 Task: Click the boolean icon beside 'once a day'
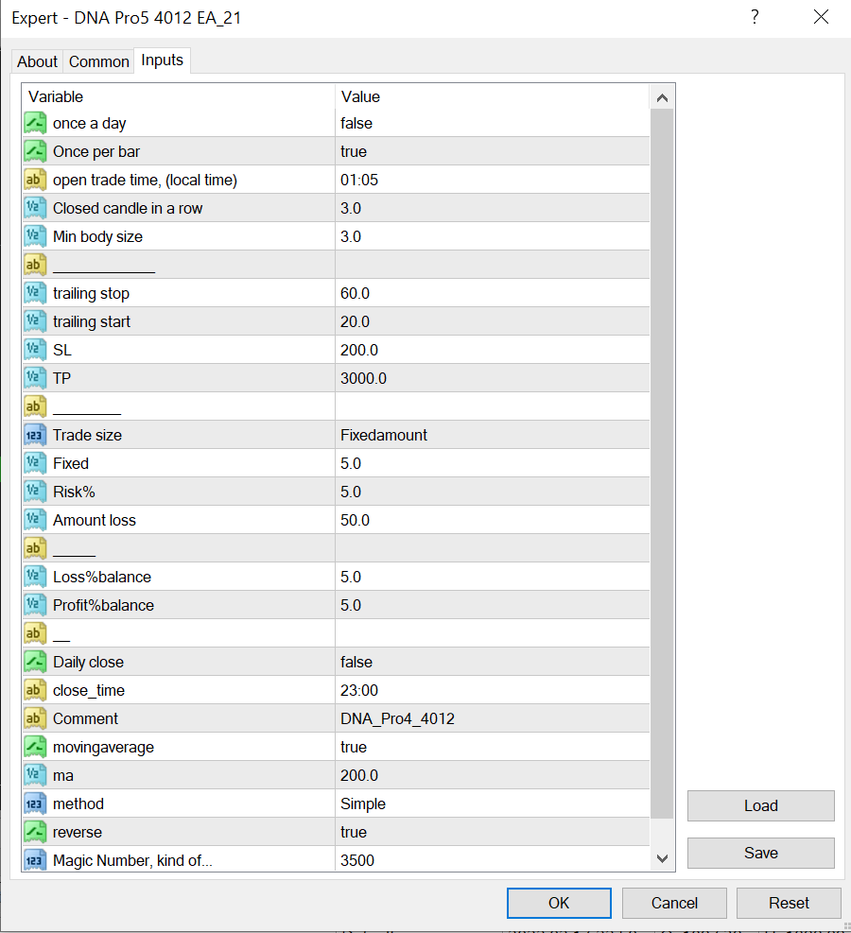(35, 123)
